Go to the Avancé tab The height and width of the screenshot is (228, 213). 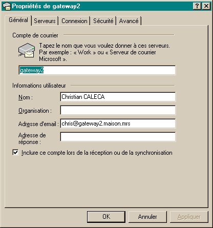click(x=129, y=21)
